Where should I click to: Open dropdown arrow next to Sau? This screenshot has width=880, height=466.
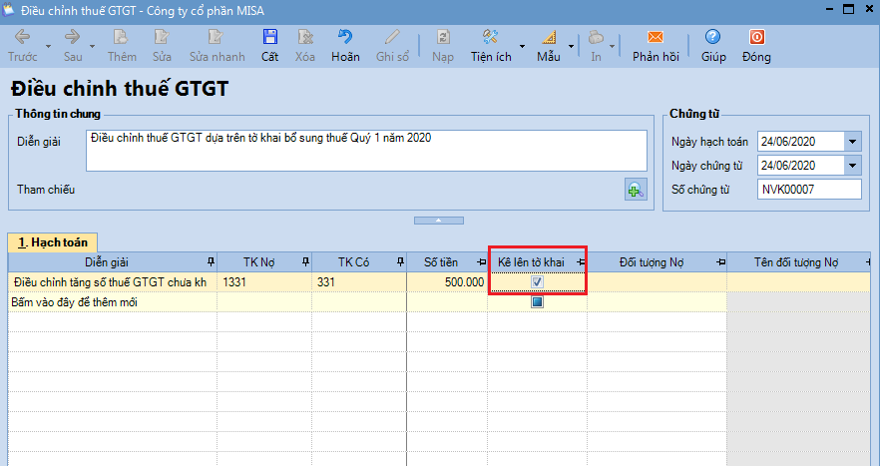[93, 47]
